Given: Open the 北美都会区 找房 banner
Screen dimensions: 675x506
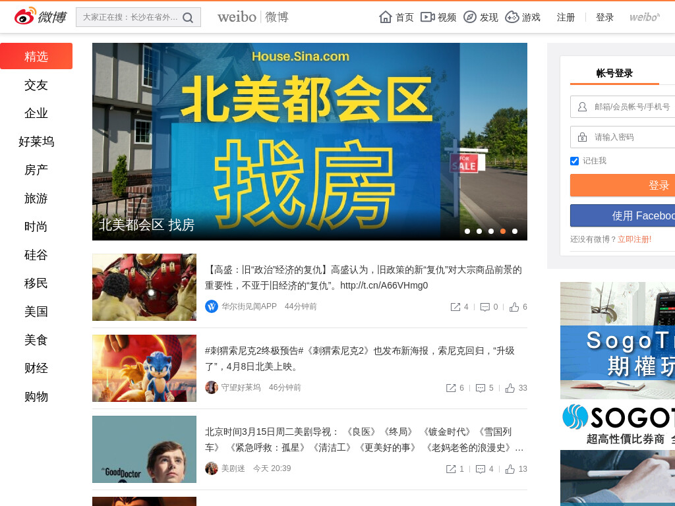Looking at the screenshot, I should pyautogui.click(x=310, y=142).
